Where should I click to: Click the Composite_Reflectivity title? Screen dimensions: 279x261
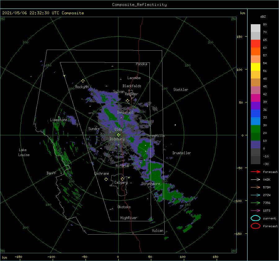pyautogui.click(x=139, y=5)
